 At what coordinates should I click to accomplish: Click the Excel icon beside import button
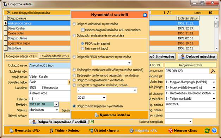pos(92,121)
